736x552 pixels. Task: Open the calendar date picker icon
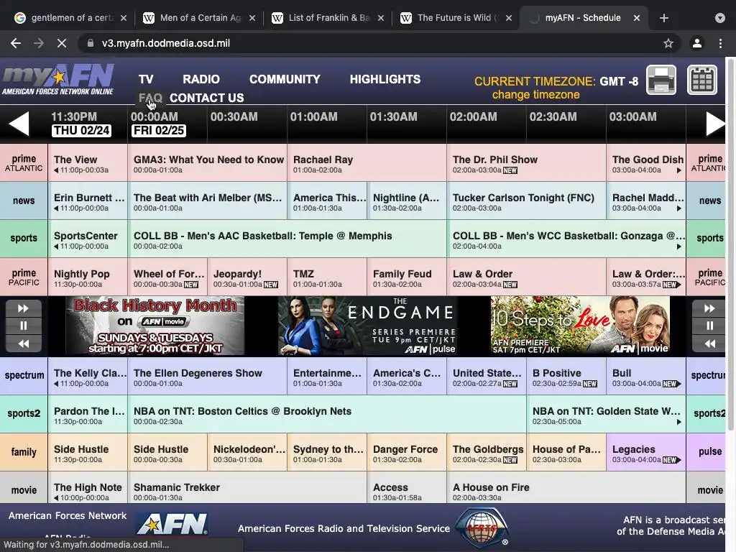[x=702, y=80]
